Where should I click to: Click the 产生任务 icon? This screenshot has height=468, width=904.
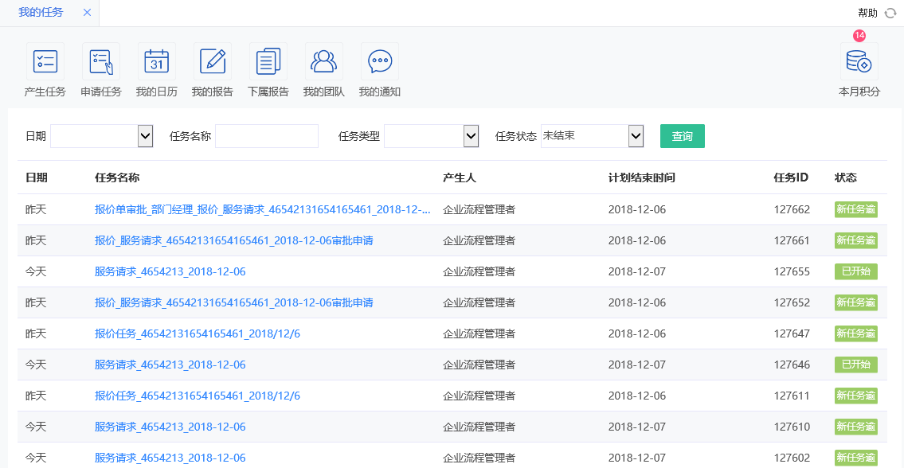44,60
